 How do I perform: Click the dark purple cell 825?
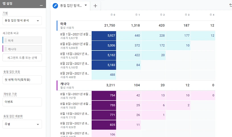tap(104, 125)
